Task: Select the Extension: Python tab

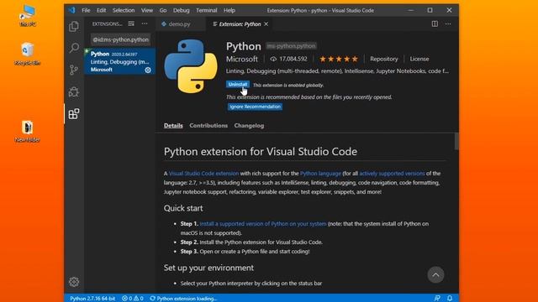Action: 240,24
